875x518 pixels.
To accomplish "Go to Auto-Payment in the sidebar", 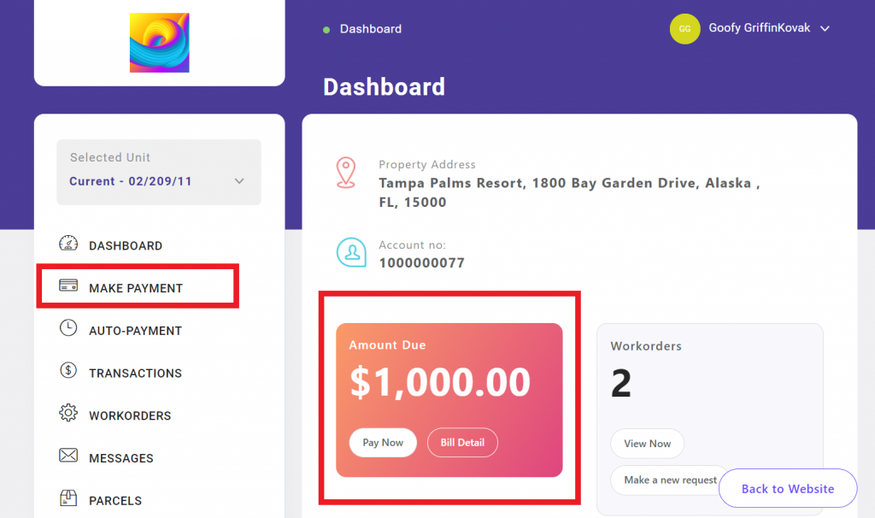I will tap(135, 331).
